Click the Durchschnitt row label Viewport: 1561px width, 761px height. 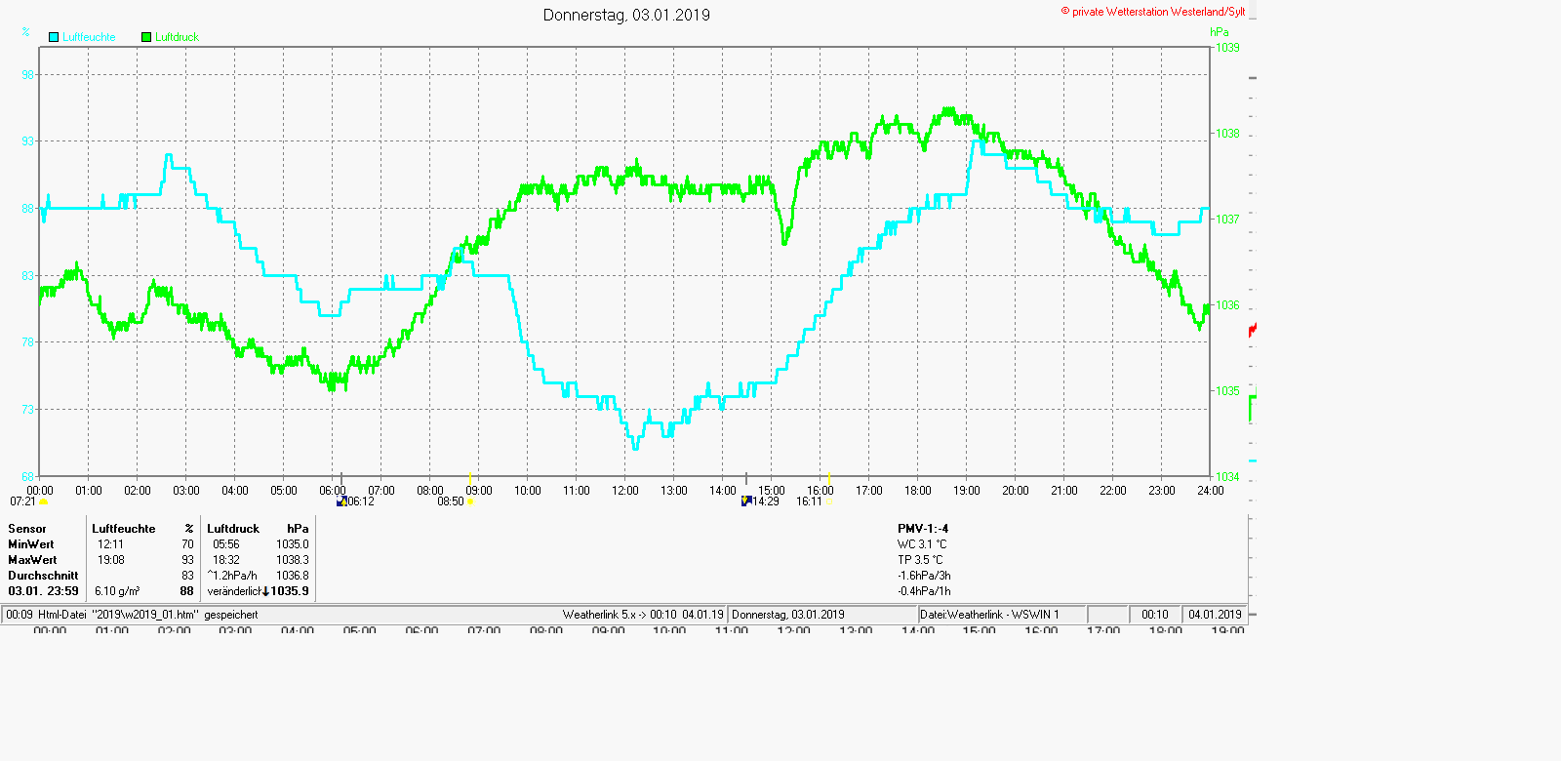(x=43, y=576)
